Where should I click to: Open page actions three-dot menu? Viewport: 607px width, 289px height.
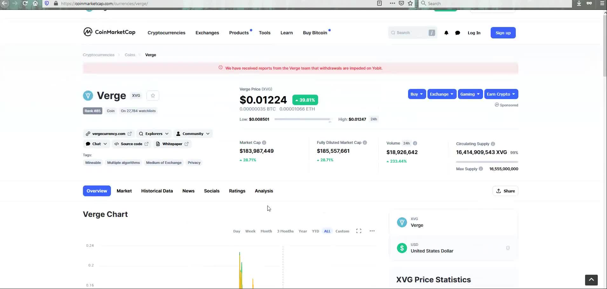point(392,3)
